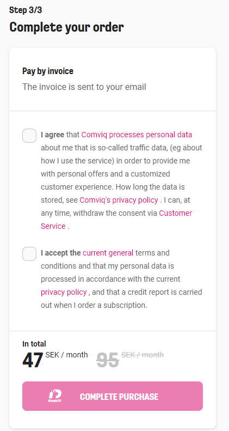Click the 'Step 3/3' indicator
The image size is (229, 431).
pyautogui.click(x=26, y=10)
